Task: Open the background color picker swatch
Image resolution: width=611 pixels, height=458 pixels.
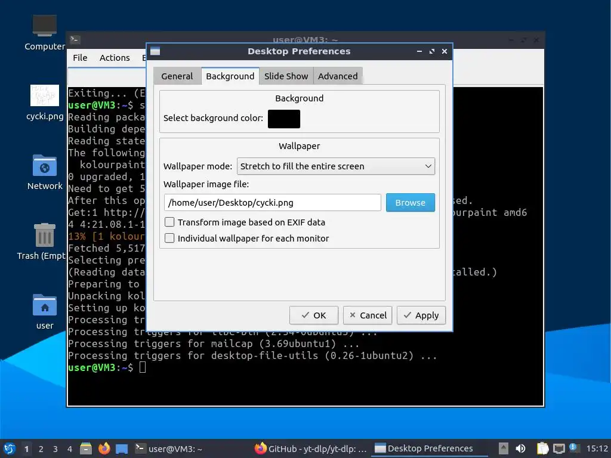Action: [x=283, y=119]
